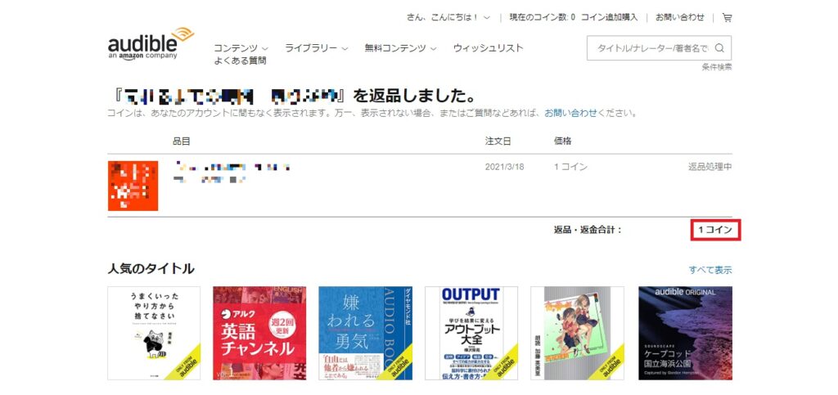
Task: Open ウィッシュリスト page
Action: (488, 48)
